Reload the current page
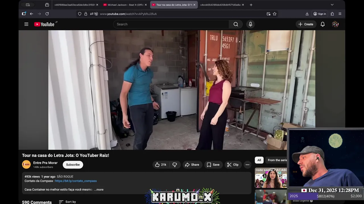364x204 pixels. coord(47,14)
